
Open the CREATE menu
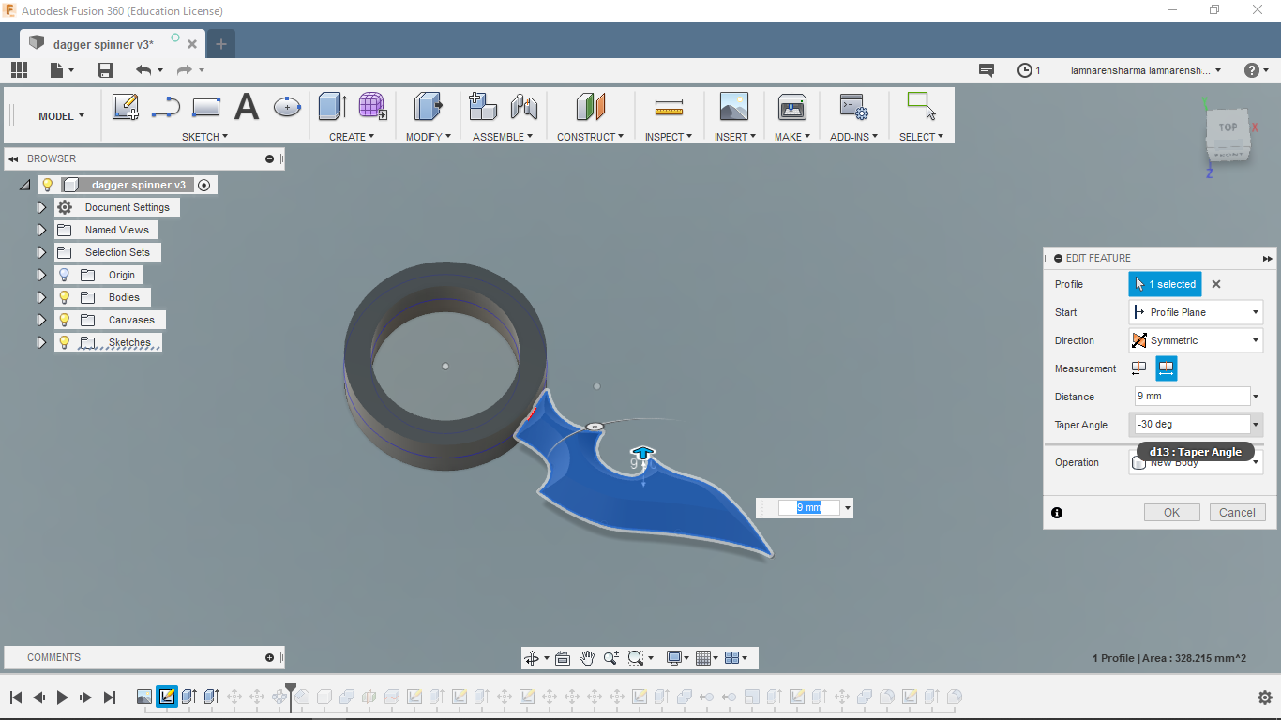point(352,137)
